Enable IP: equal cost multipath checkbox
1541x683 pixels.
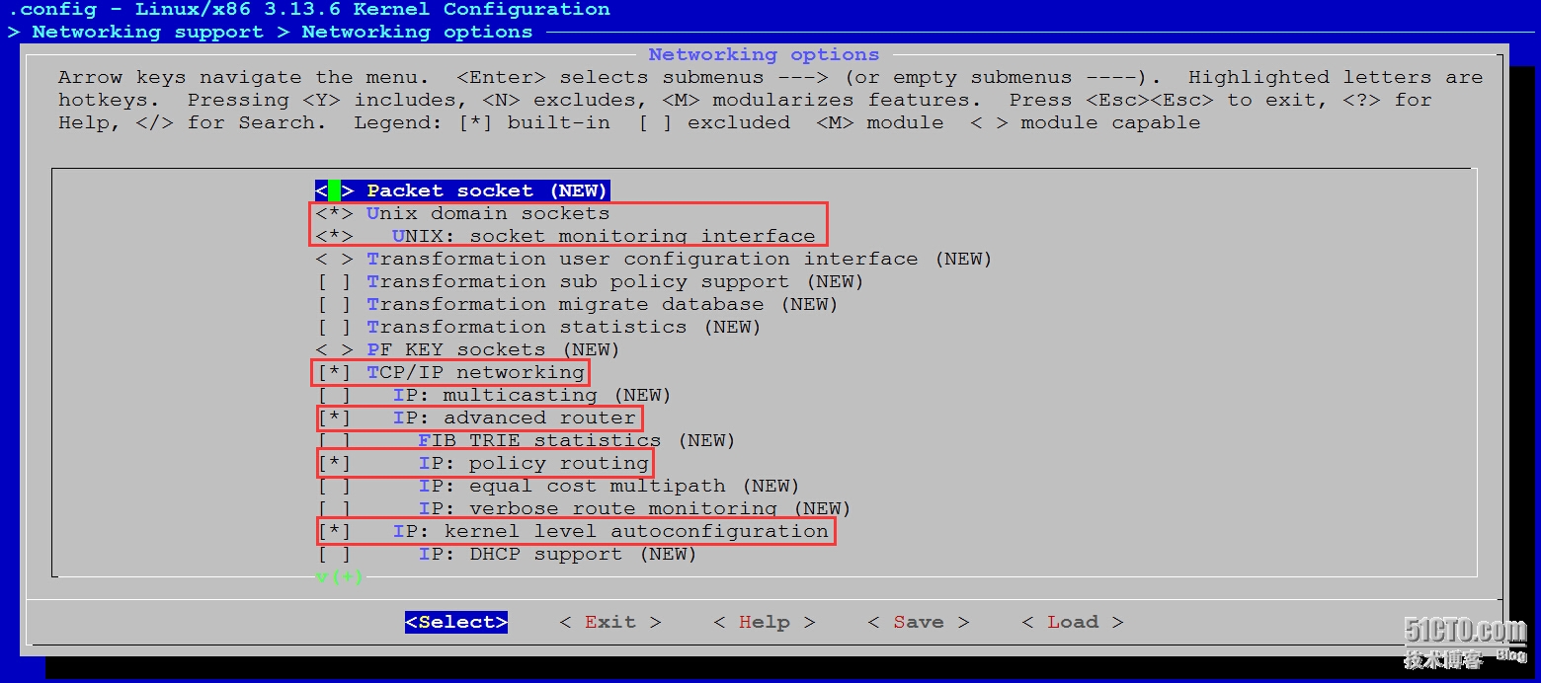334,486
